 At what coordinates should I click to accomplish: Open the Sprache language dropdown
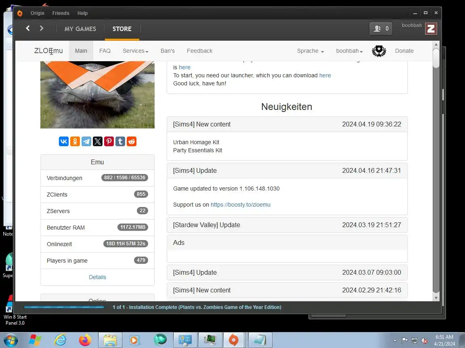[310, 51]
